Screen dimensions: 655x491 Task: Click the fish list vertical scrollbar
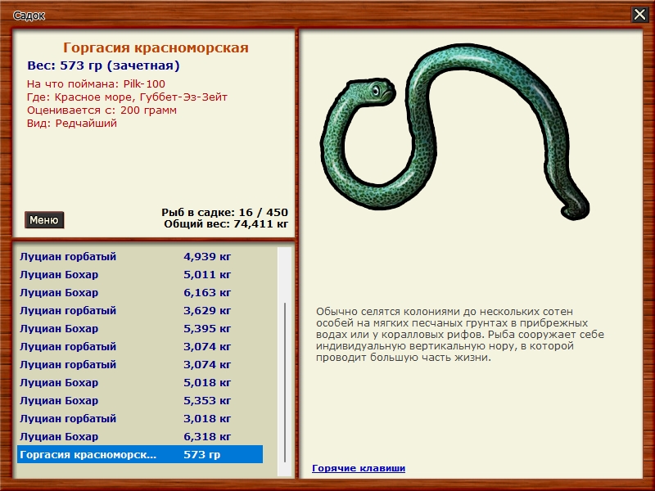click(x=285, y=383)
